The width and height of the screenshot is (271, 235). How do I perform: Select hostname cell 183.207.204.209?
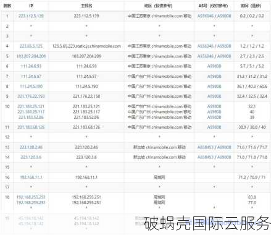pyautogui.click(x=86, y=56)
